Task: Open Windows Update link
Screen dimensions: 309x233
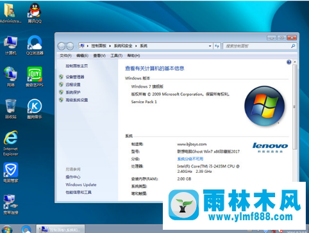Action: pyautogui.click(x=81, y=184)
